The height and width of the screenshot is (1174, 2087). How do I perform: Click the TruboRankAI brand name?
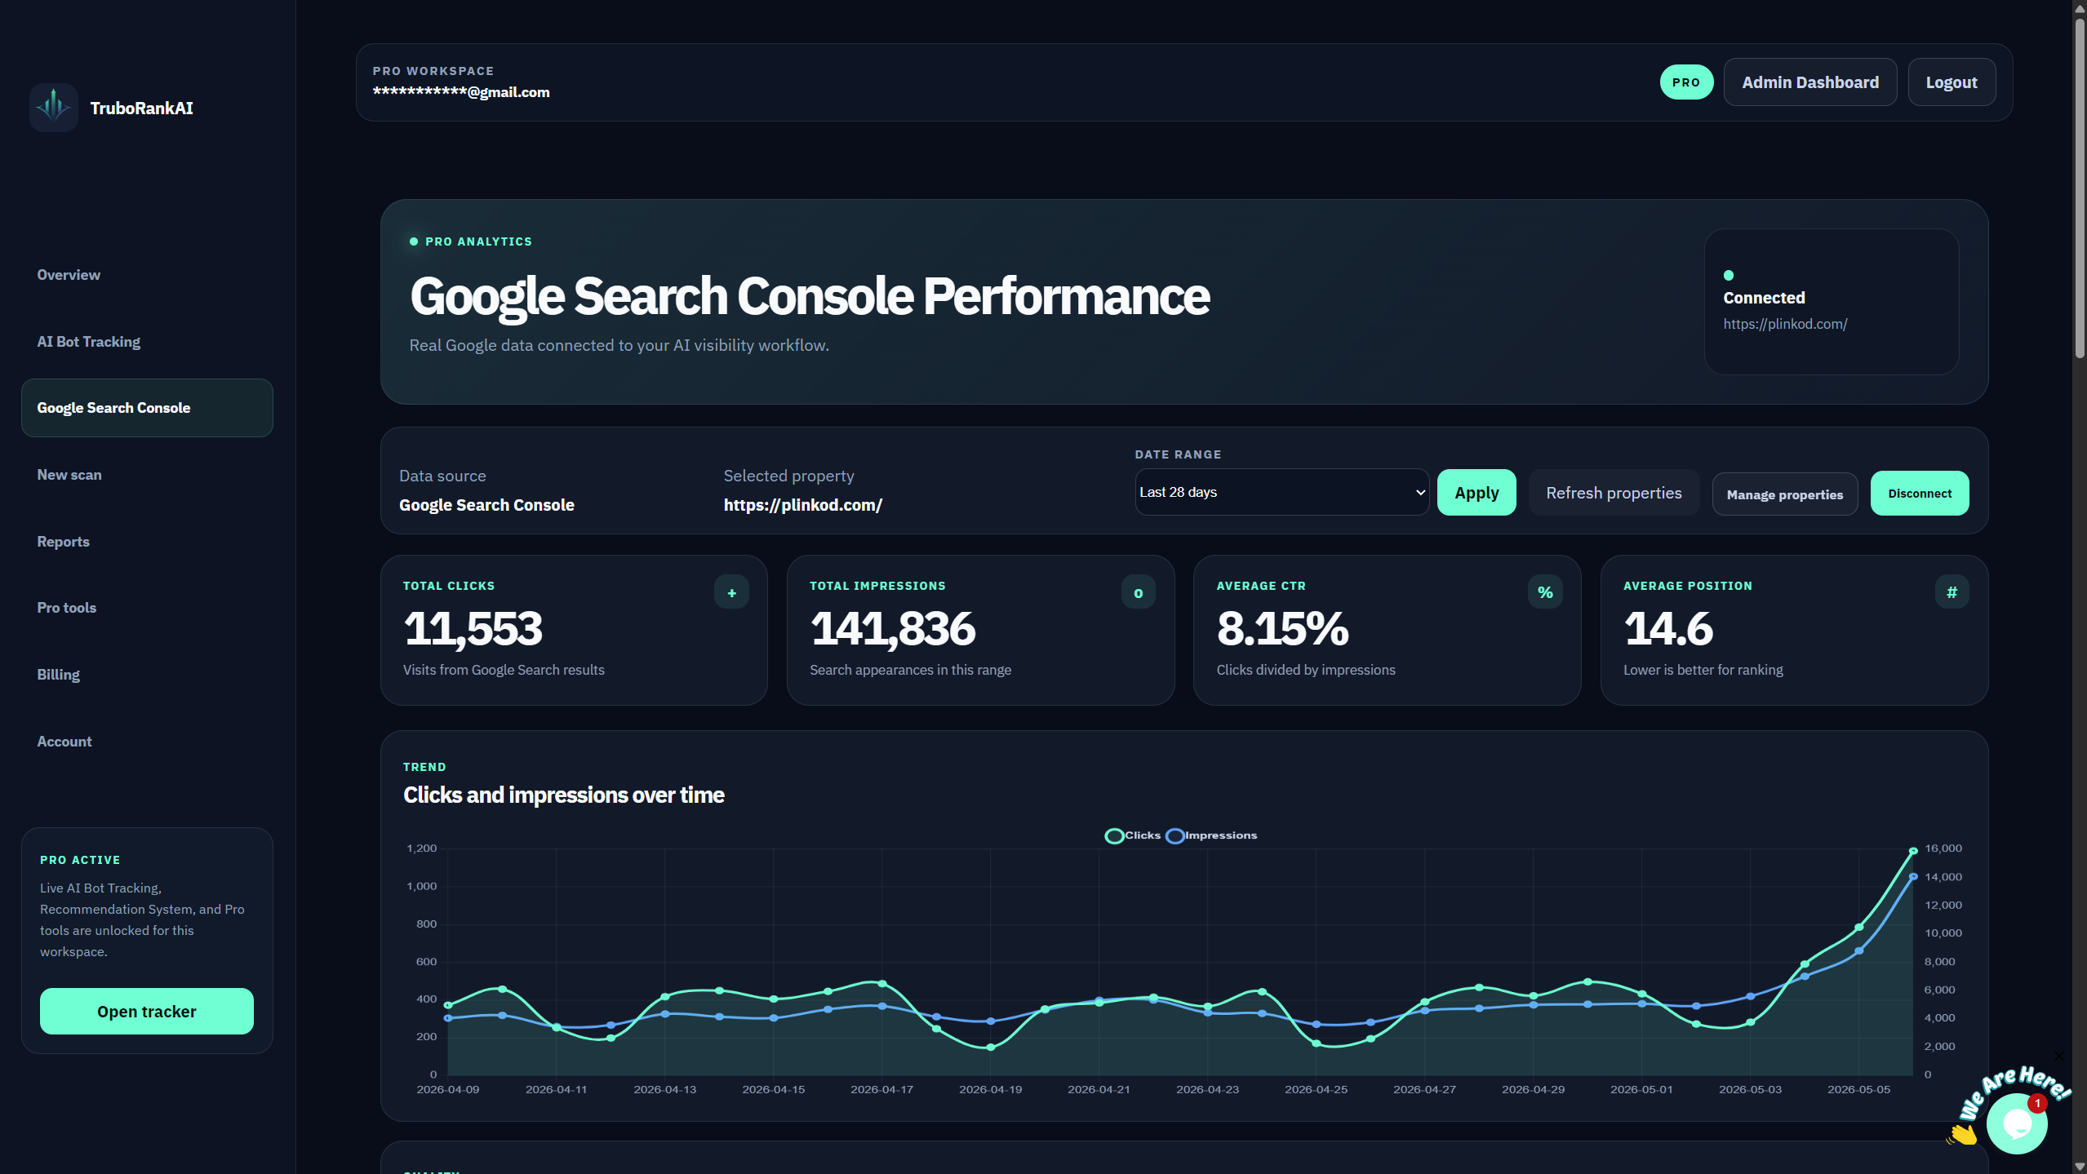click(x=141, y=108)
